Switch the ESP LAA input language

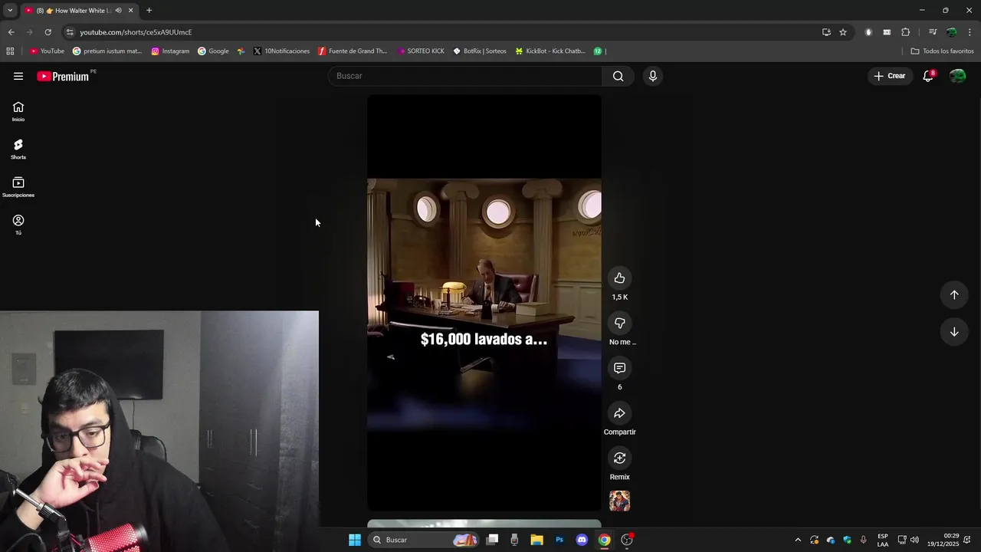(883, 540)
